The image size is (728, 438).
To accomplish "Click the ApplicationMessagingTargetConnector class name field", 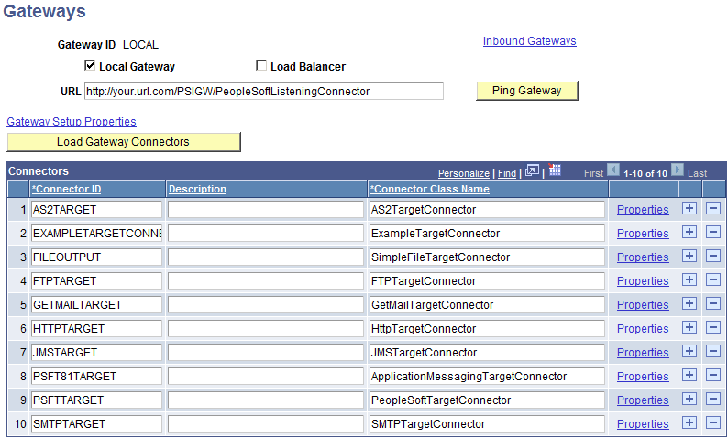I will 487,377.
